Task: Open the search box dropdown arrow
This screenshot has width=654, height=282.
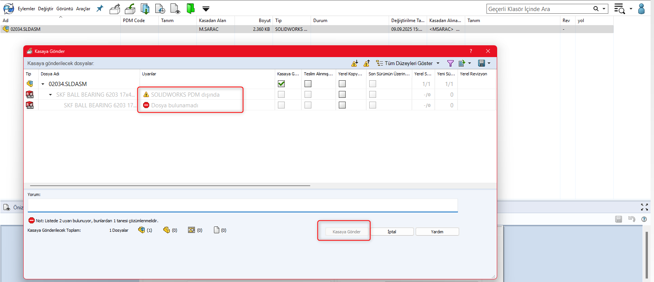Action: coord(604,9)
